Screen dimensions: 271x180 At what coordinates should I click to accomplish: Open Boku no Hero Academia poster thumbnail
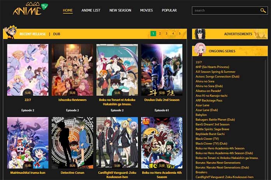pos(162,143)
